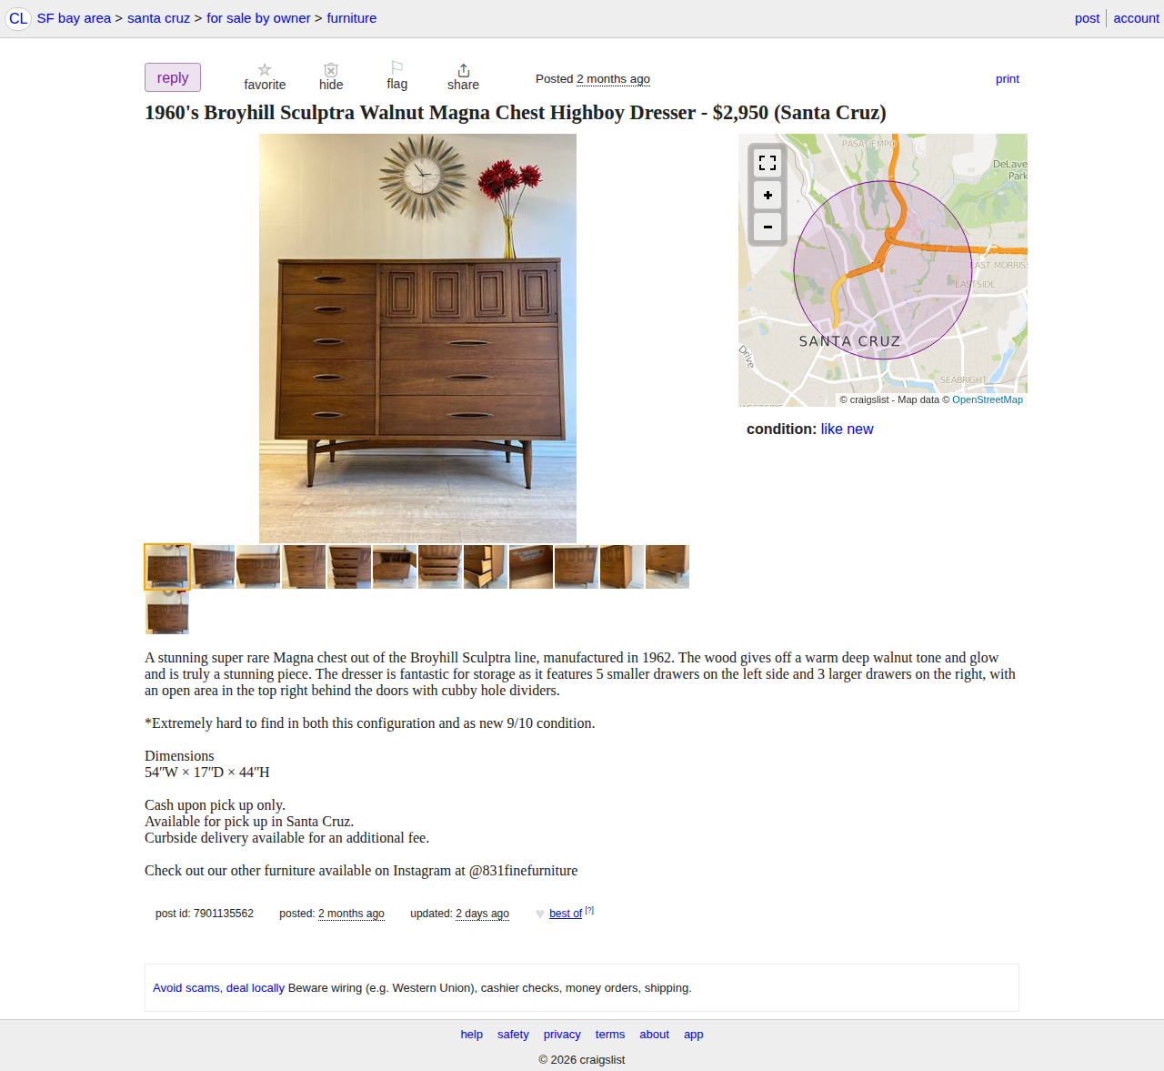Go to the furniture category breadcrumb
This screenshot has height=1071, width=1164.
click(x=351, y=18)
